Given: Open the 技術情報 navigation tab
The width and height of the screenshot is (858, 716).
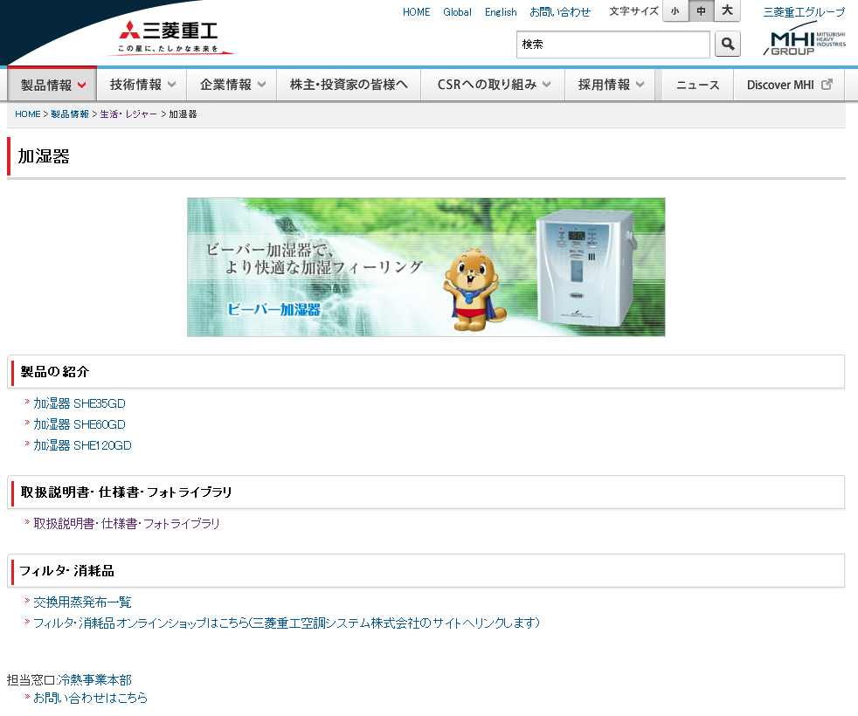Looking at the screenshot, I should 142,84.
